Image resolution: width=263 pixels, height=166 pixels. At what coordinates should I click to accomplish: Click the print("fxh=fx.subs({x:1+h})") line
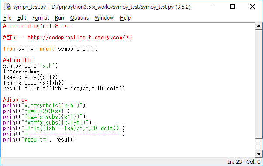click(47, 123)
